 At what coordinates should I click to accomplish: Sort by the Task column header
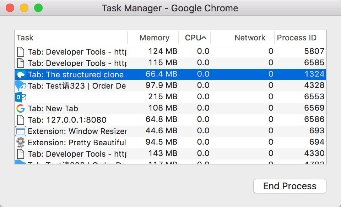click(x=25, y=38)
